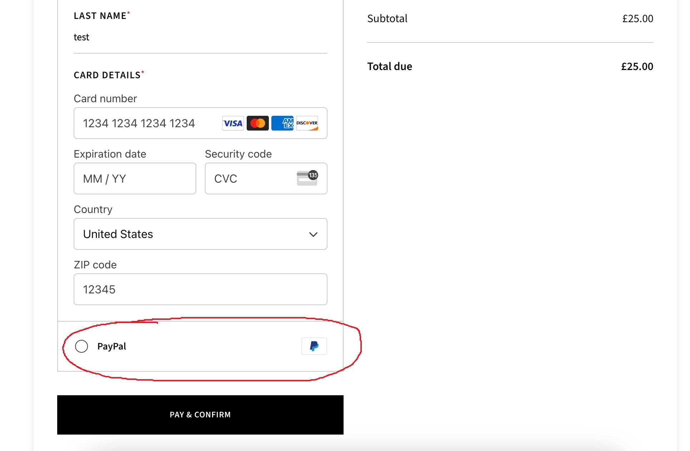Click the Discover card icon
The height and width of the screenshot is (451, 690).
point(307,123)
